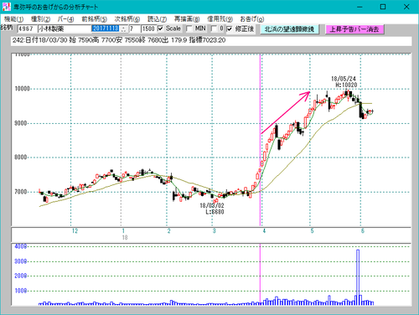This screenshot has height=315, width=419.
Task: Open the 読込(7) menu
Action: [158, 19]
